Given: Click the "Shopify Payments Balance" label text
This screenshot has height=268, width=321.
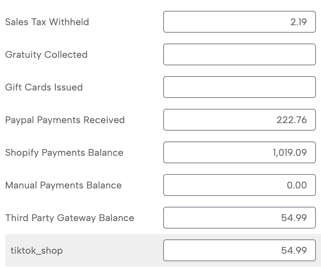Looking at the screenshot, I should (x=64, y=153).
